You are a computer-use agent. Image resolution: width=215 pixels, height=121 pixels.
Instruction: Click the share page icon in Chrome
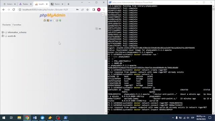pos(82,10)
